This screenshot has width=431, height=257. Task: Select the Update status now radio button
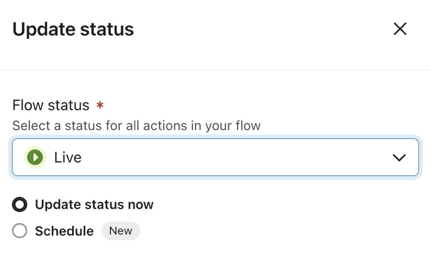(20, 204)
